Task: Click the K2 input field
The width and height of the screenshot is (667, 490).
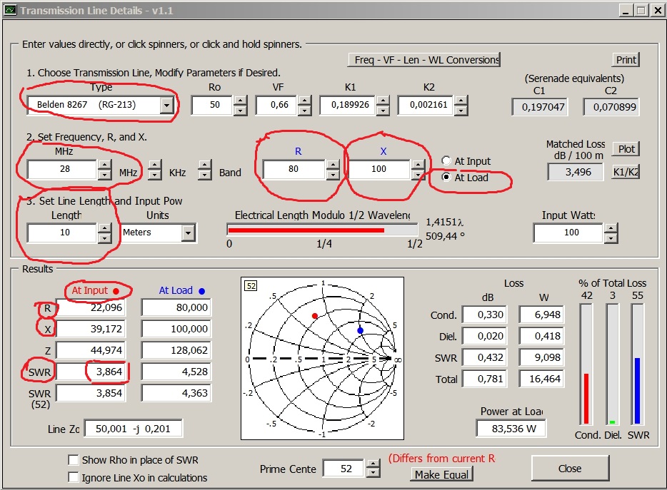Action: pyautogui.click(x=426, y=105)
